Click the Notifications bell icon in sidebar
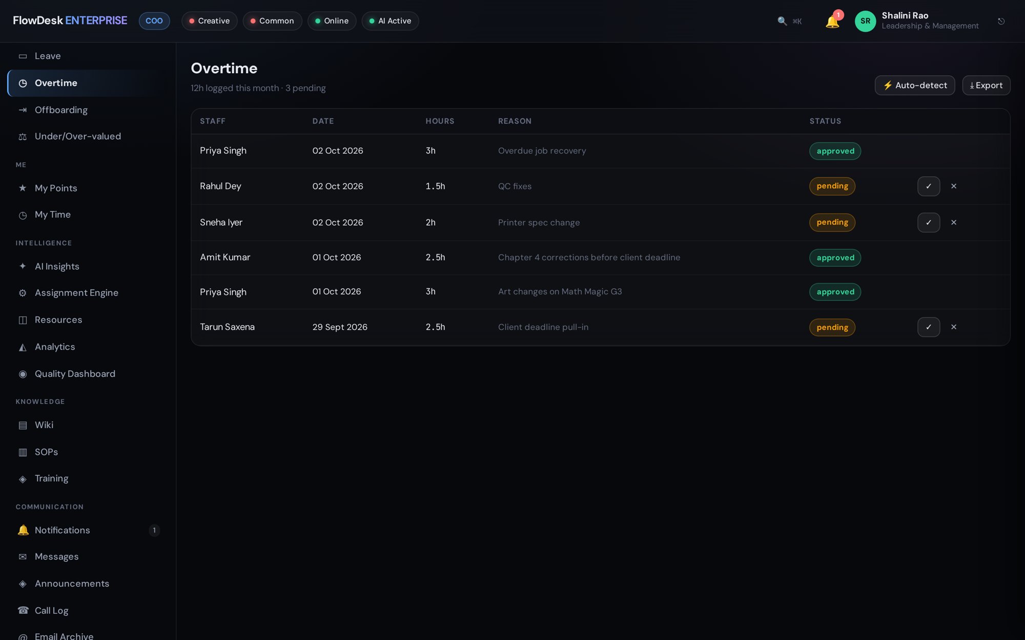This screenshot has width=1025, height=640. [x=23, y=530]
